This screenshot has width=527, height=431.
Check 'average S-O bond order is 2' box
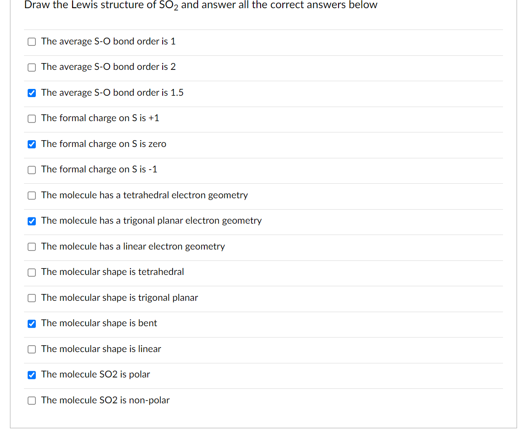pyautogui.click(x=32, y=67)
